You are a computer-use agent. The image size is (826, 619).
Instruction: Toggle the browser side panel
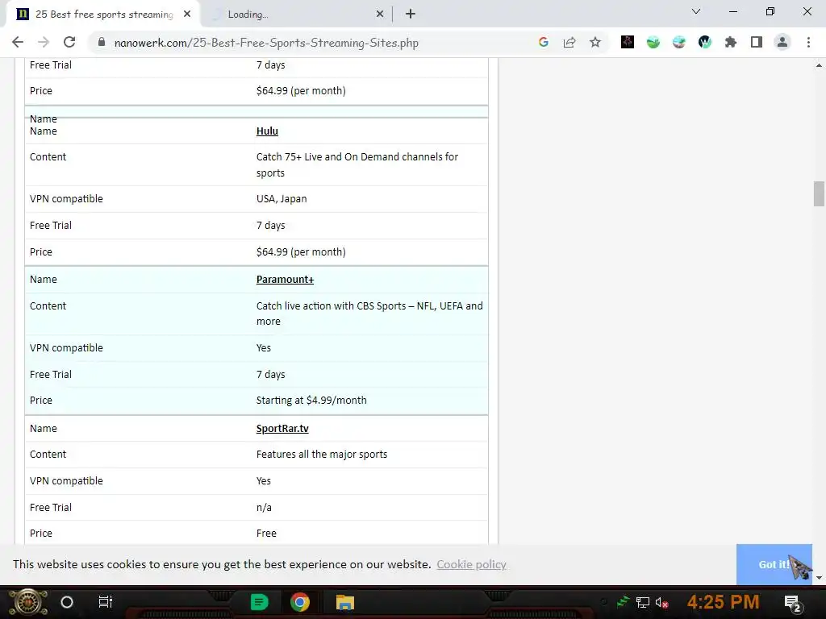pos(757,42)
